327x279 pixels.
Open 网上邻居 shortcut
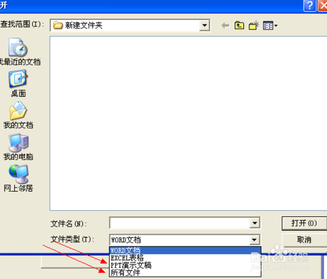(18, 179)
